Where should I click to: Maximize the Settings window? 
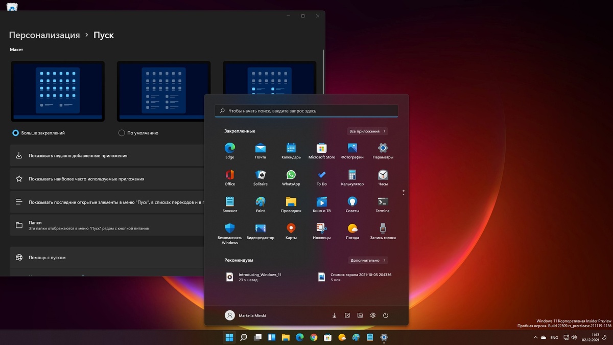pyautogui.click(x=303, y=16)
